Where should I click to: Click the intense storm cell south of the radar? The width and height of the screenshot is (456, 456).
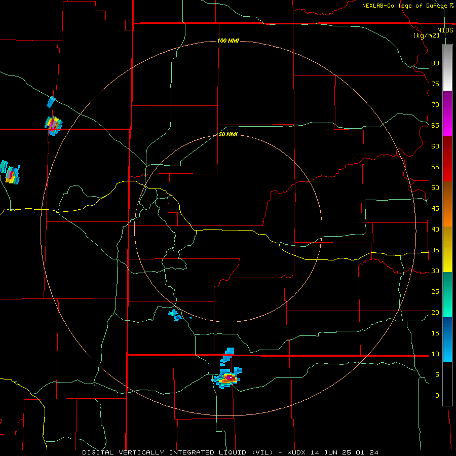tap(227, 378)
